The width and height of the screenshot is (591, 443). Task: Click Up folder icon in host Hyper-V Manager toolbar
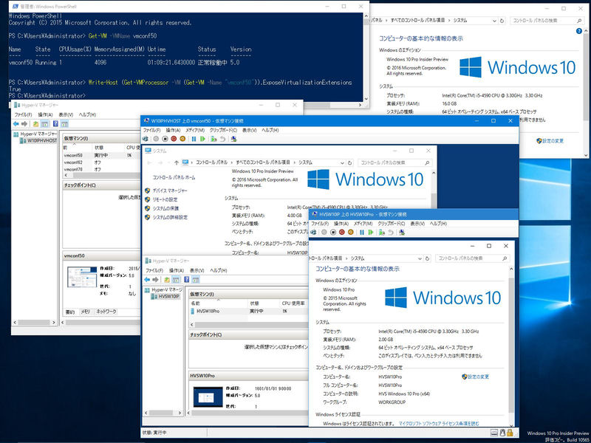35,124
